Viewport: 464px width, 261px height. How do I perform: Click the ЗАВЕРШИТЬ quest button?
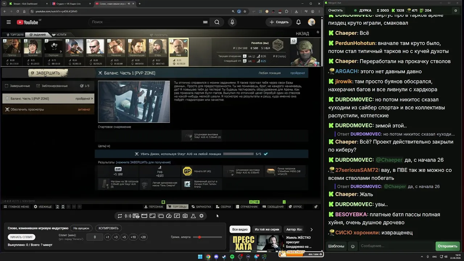pyautogui.click(x=48, y=73)
